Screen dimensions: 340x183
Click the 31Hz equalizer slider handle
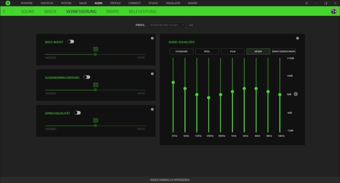pyautogui.click(x=173, y=83)
